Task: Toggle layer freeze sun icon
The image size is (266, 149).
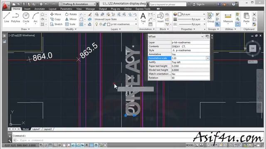Action: [101, 24]
